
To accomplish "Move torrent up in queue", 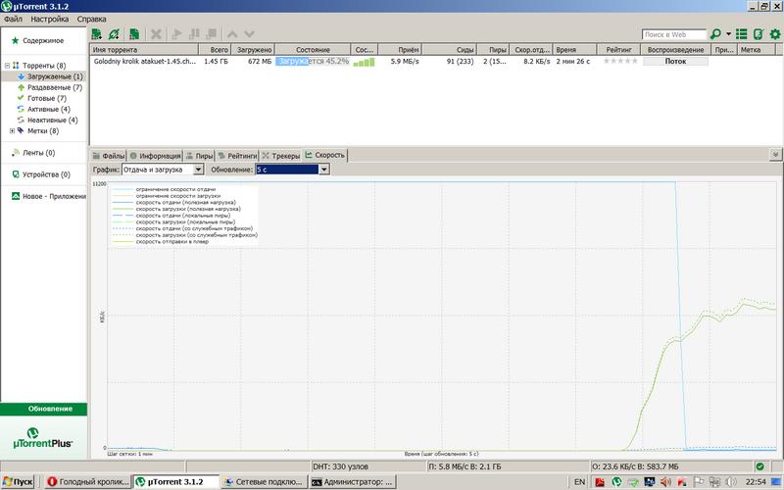I will 232,34.
